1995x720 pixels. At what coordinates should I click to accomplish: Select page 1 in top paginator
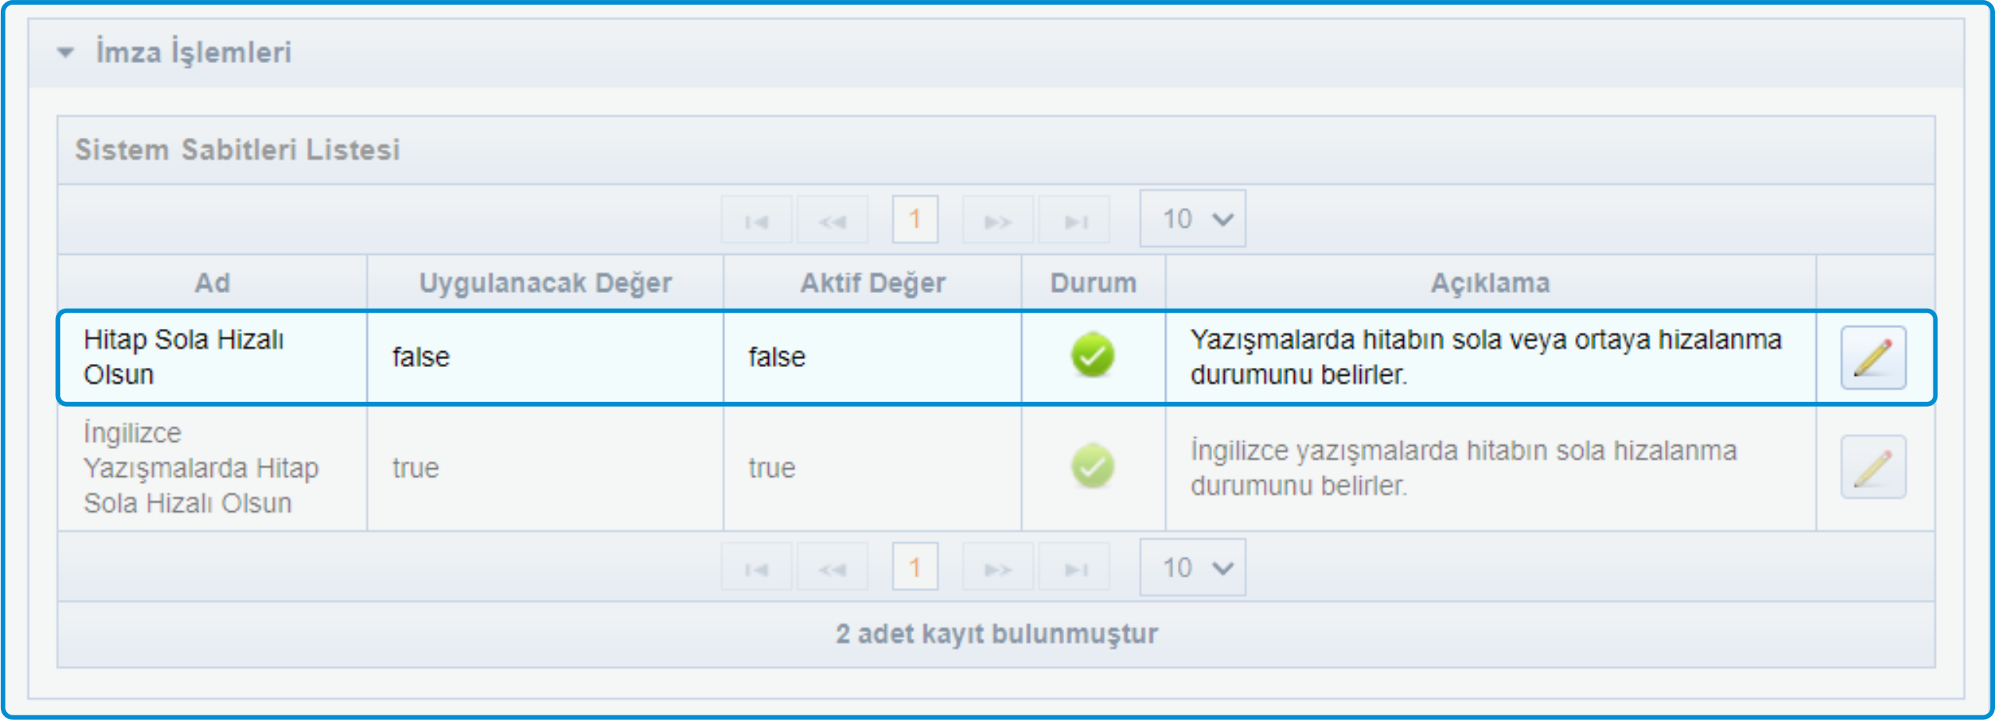click(915, 220)
